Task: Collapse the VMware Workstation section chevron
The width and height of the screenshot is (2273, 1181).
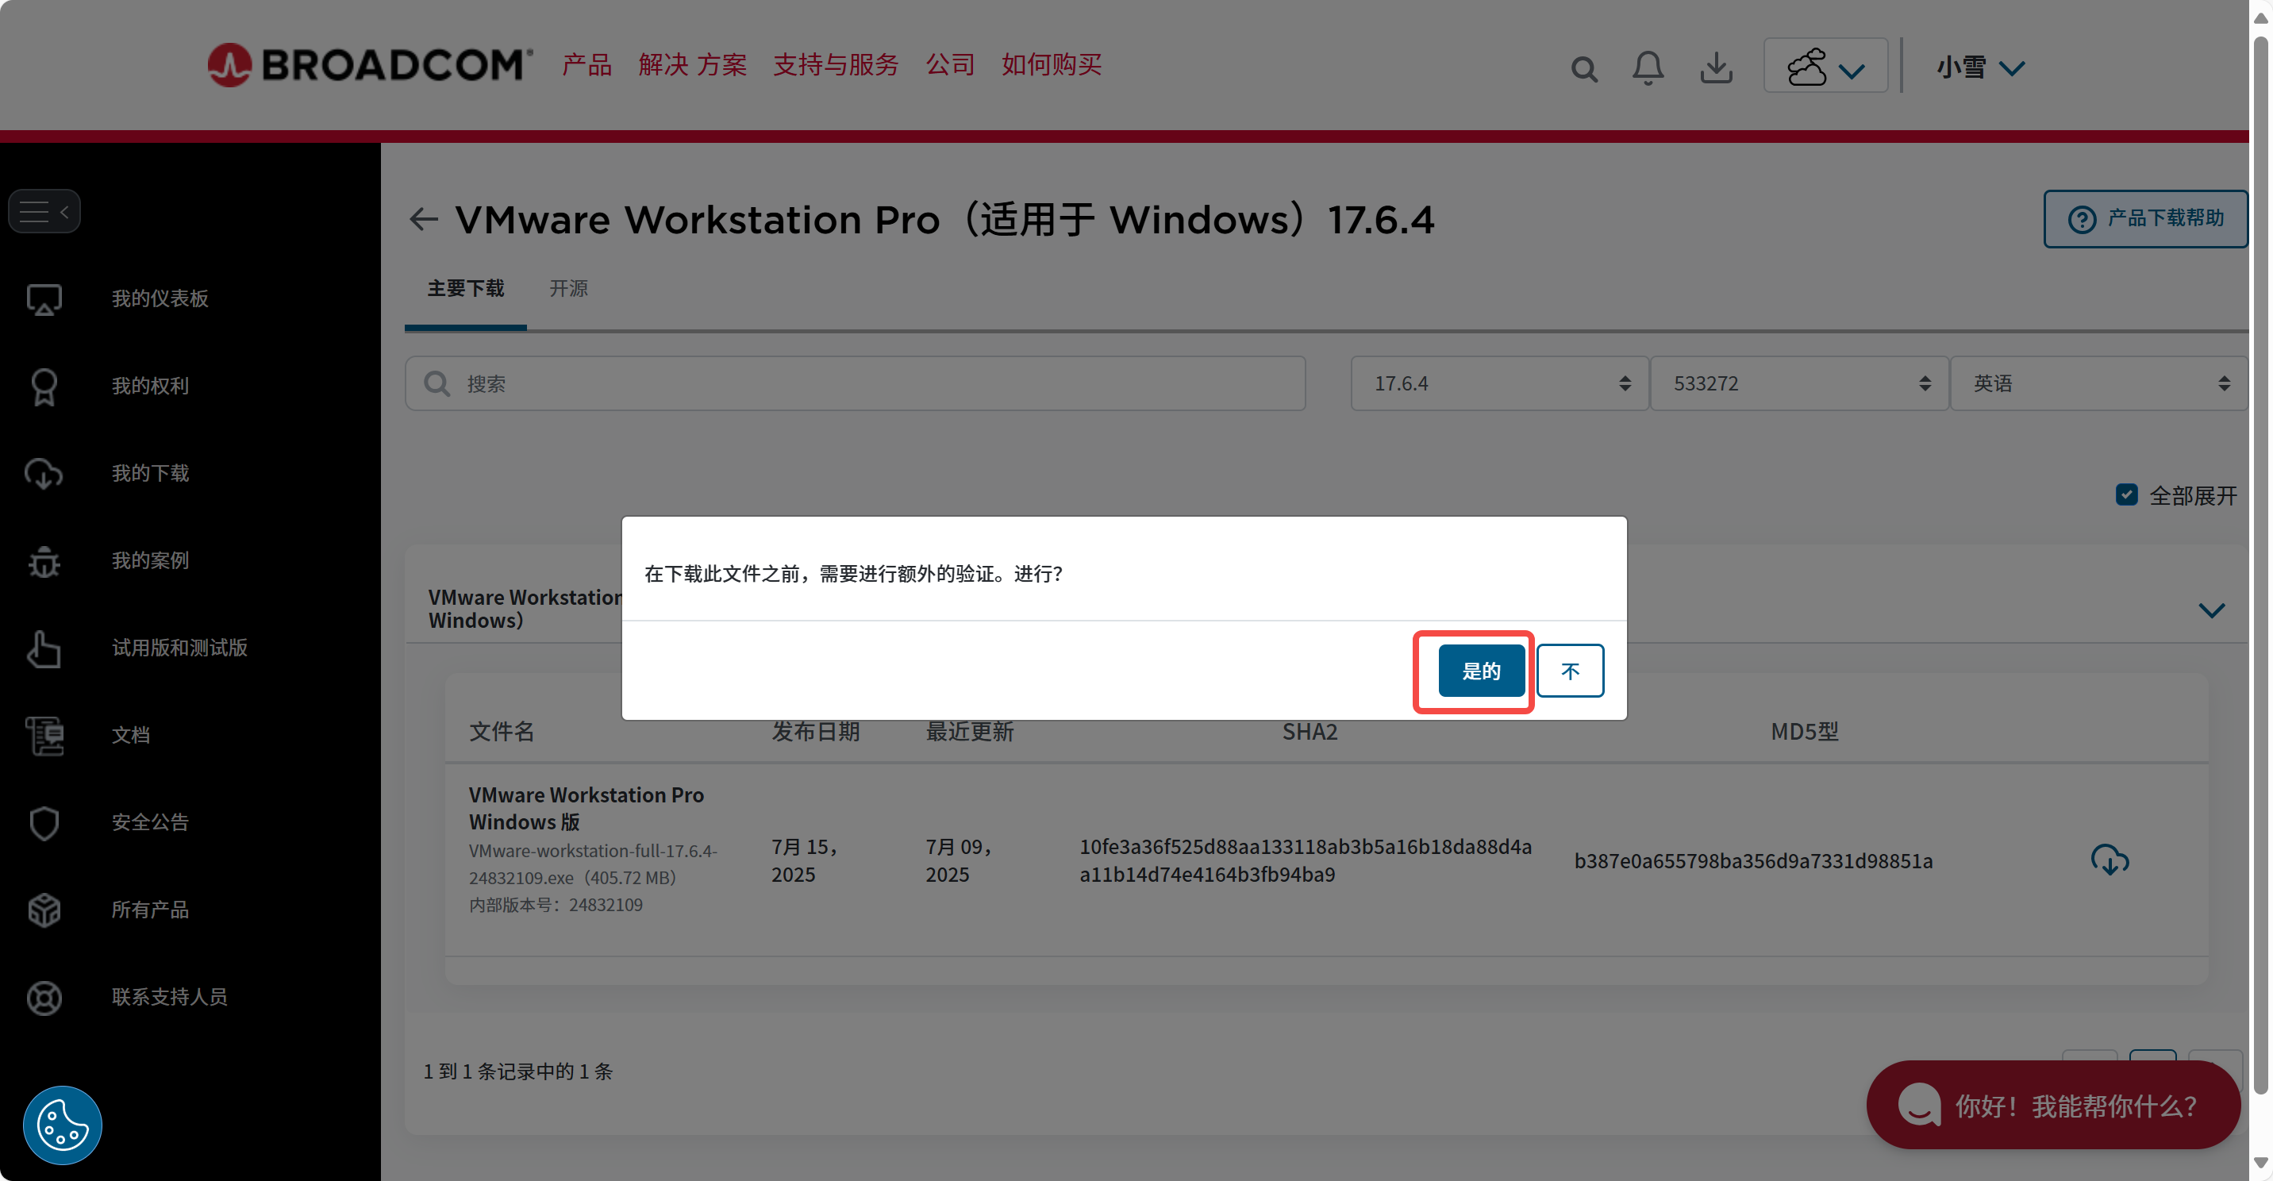Action: coord(2211,610)
